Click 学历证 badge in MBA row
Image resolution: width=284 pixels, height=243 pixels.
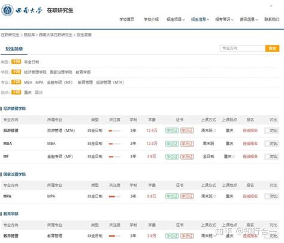point(187,144)
